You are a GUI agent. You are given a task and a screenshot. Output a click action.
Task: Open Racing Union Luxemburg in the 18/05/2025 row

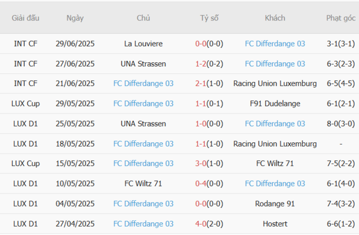pos(274,144)
